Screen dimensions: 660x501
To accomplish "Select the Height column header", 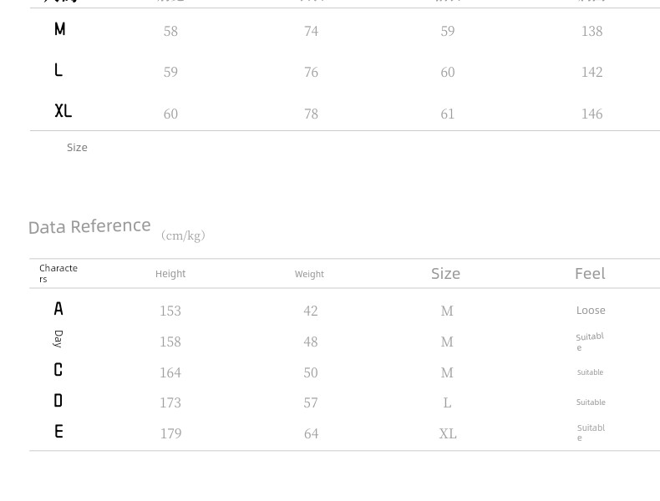I will pyautogui.click(x=170, y=274).
